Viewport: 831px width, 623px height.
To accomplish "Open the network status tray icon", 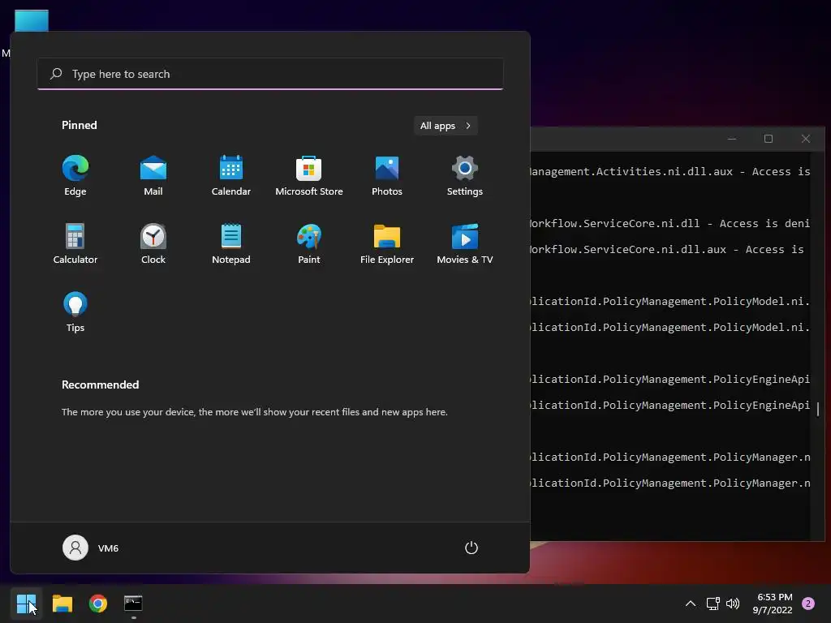I will pyautogui.click(x=713, y=604).
